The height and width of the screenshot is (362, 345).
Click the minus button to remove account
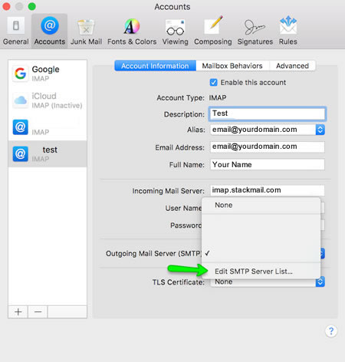(38, 312)
